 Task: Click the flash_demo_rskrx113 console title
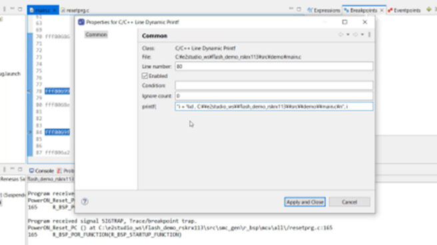(51, 179)
